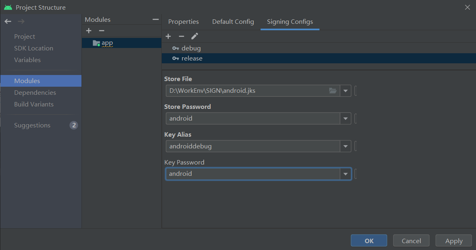Expand the Store Password dropdown

(x=345, y=119)
